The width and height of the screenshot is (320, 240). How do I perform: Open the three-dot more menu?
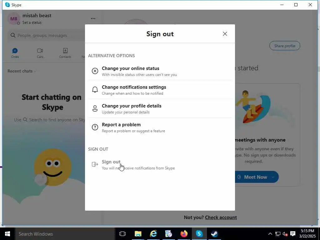(x=93, y=18)
